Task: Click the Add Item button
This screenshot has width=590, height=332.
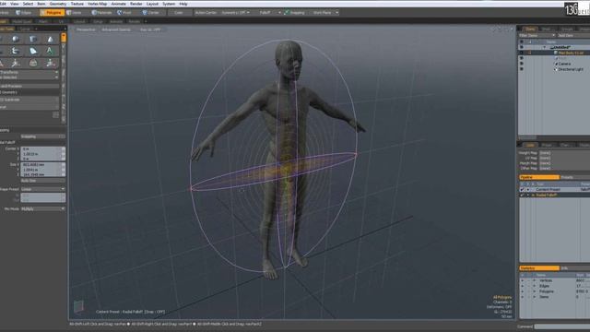Action: coord(573,35)
